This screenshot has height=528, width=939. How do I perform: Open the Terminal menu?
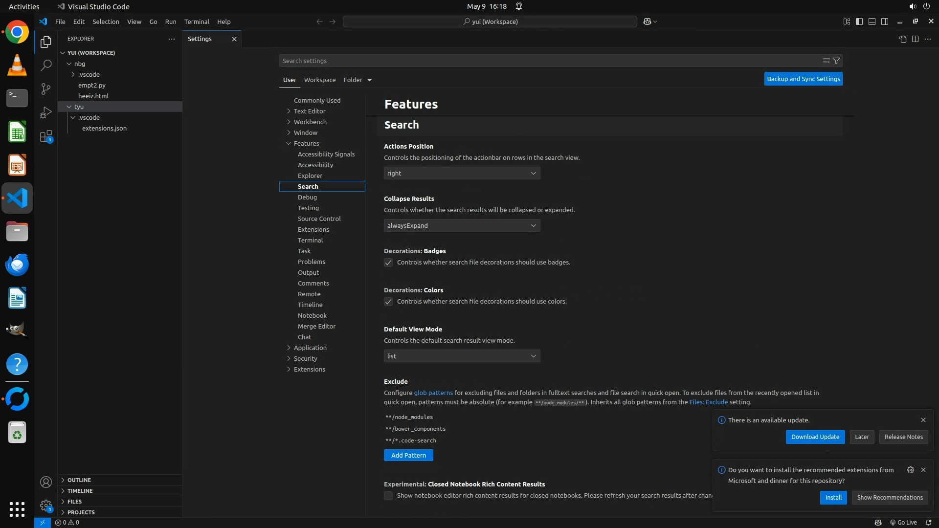197,22
